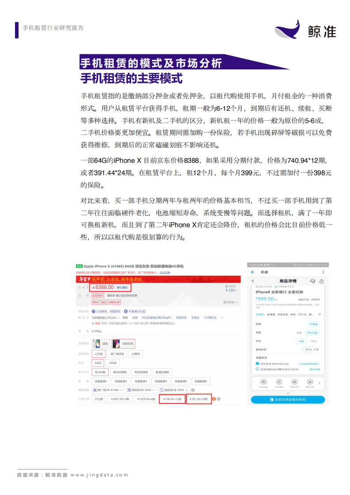
Task: Click the gray question mark after 换新保2年
Action: point(193,390)
